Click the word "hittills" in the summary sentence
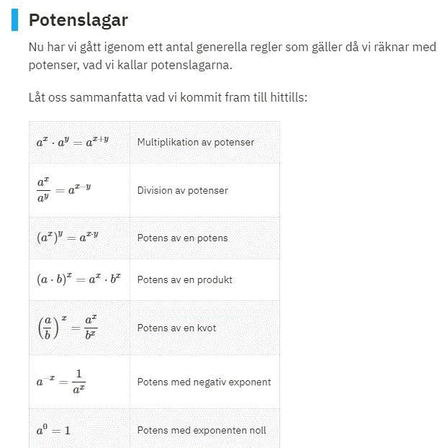Screen dimensions: 442x448 (284, 97)
